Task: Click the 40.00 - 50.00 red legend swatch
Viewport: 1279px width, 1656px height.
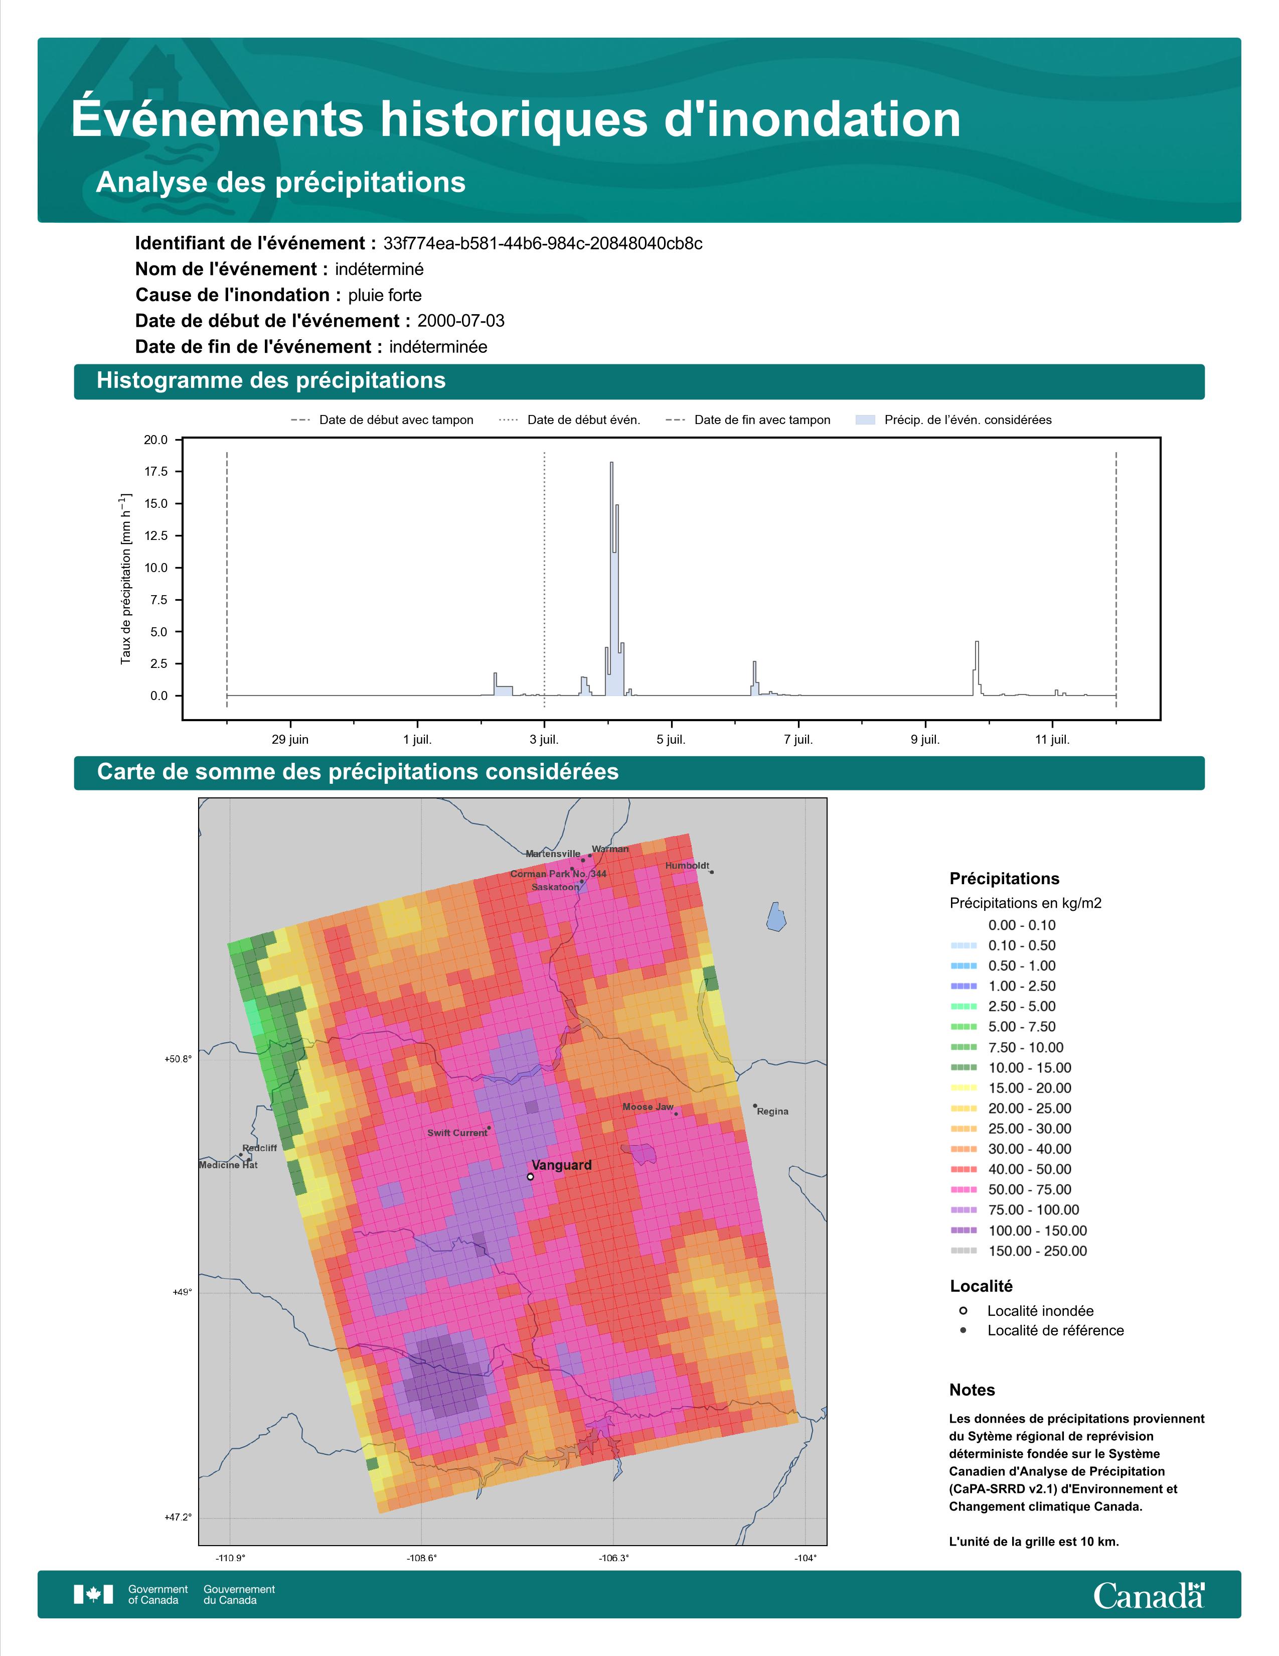Action: 963,1169
